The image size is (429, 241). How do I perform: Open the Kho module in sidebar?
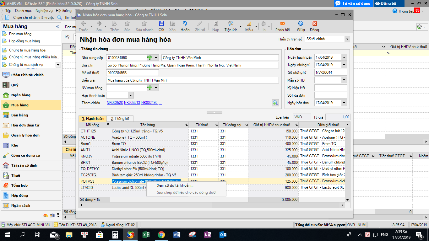[x=31, y=145]
